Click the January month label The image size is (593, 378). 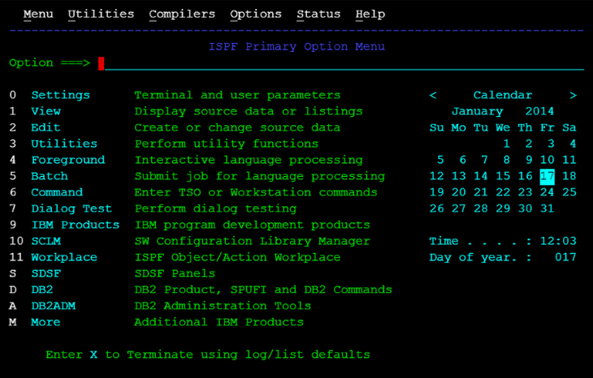(x=478, y=111)
